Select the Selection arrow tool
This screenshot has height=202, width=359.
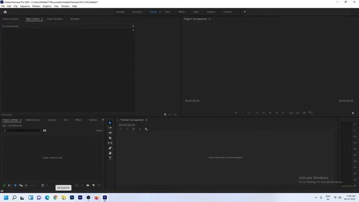110,123
